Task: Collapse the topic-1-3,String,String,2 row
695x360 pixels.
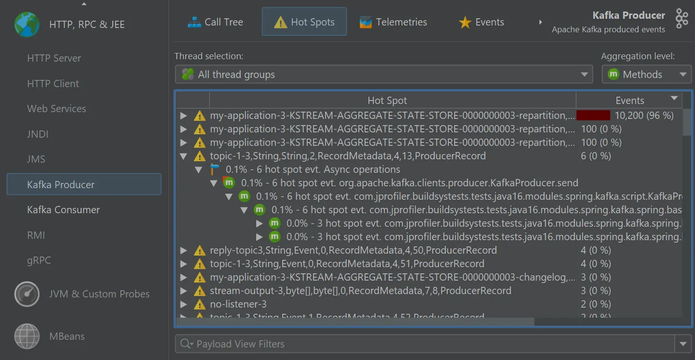Action: [x=184, y=156]
